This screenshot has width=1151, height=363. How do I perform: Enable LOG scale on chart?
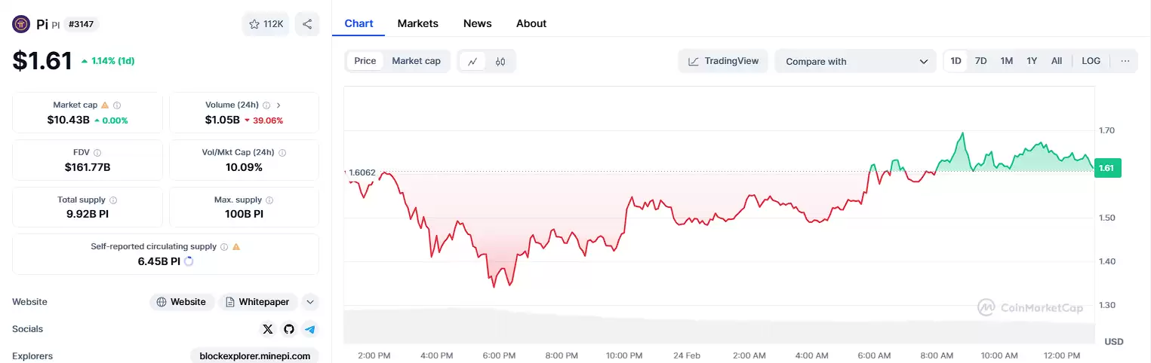pos(1091,61)
